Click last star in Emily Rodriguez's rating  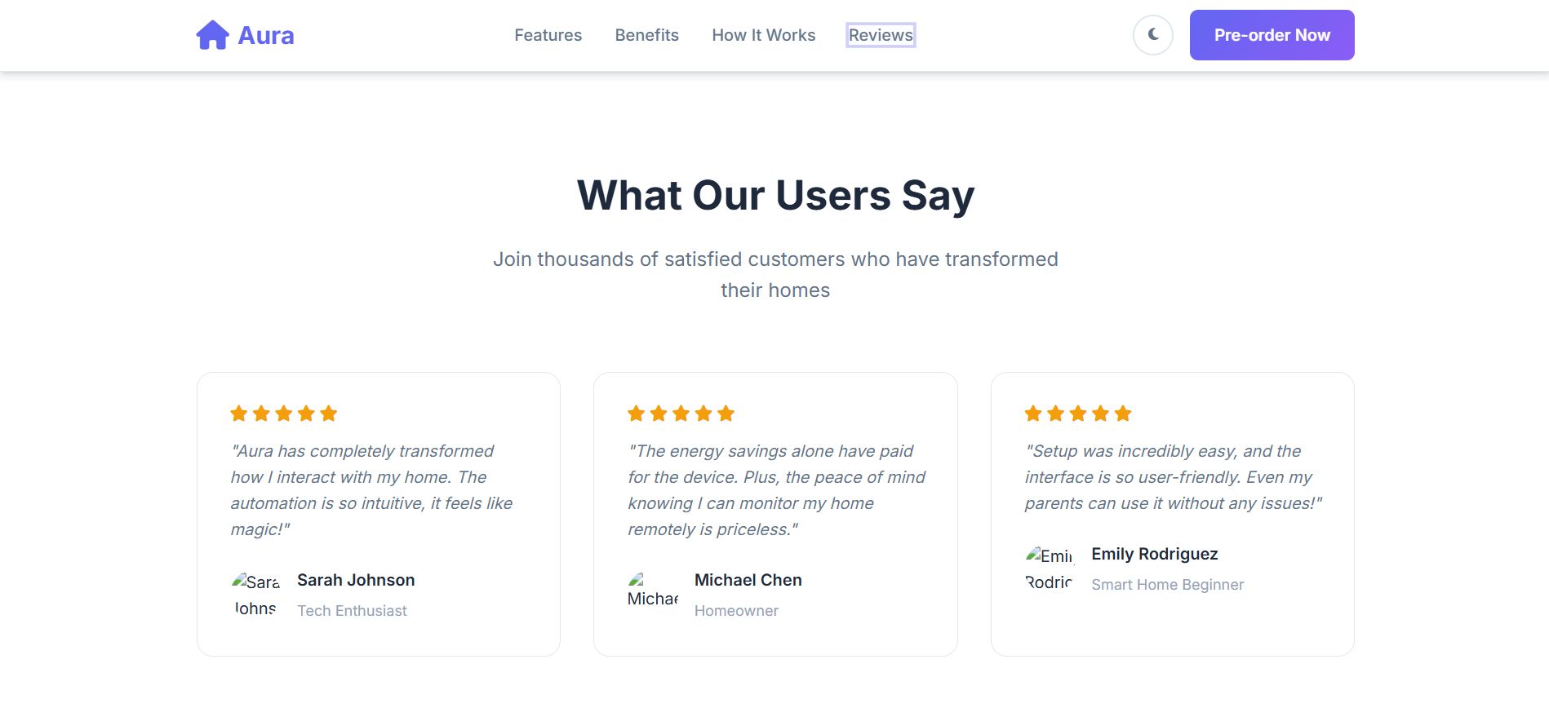click(1123, 414)
